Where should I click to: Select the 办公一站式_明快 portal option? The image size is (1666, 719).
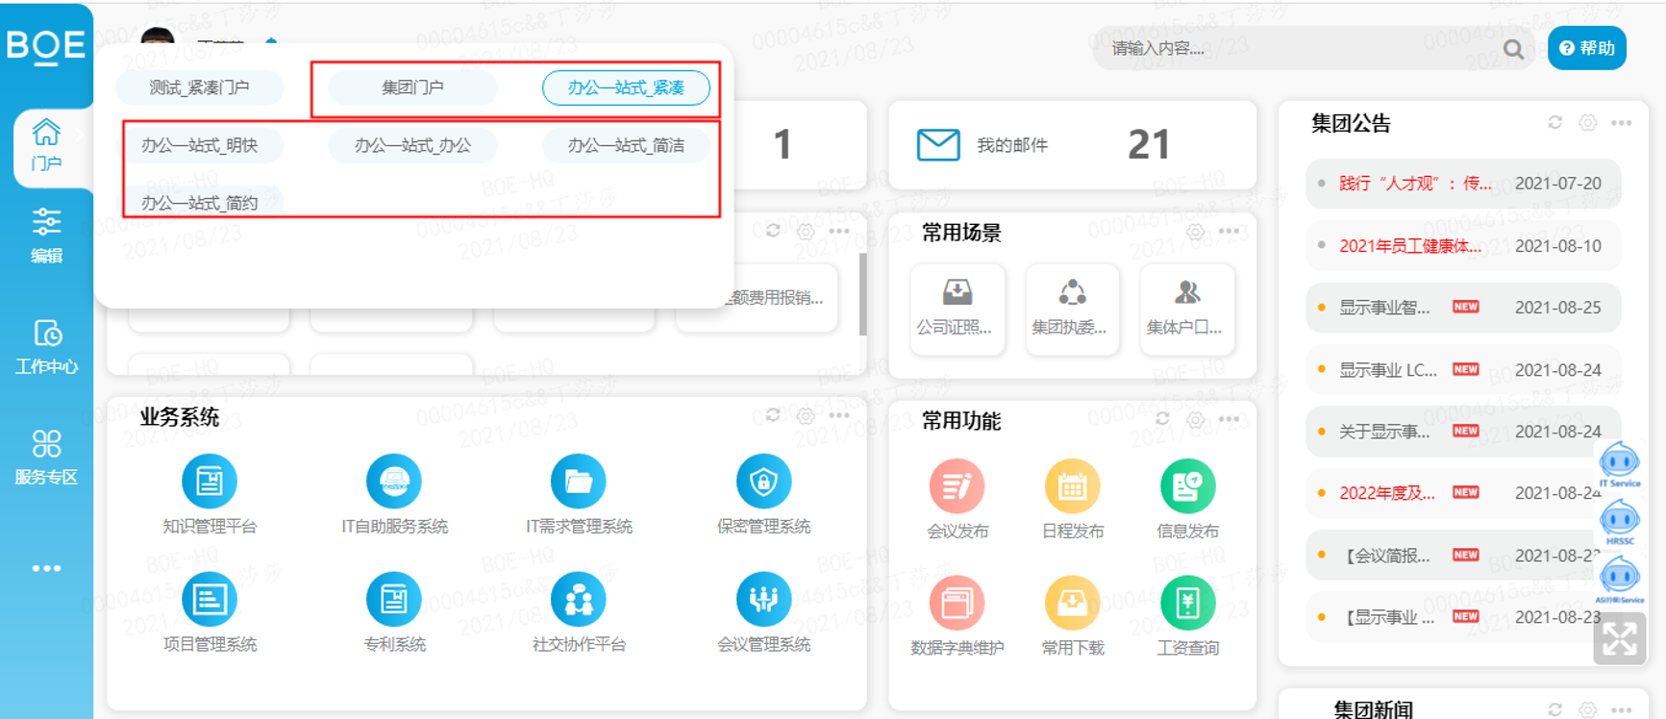coord(199,145)
